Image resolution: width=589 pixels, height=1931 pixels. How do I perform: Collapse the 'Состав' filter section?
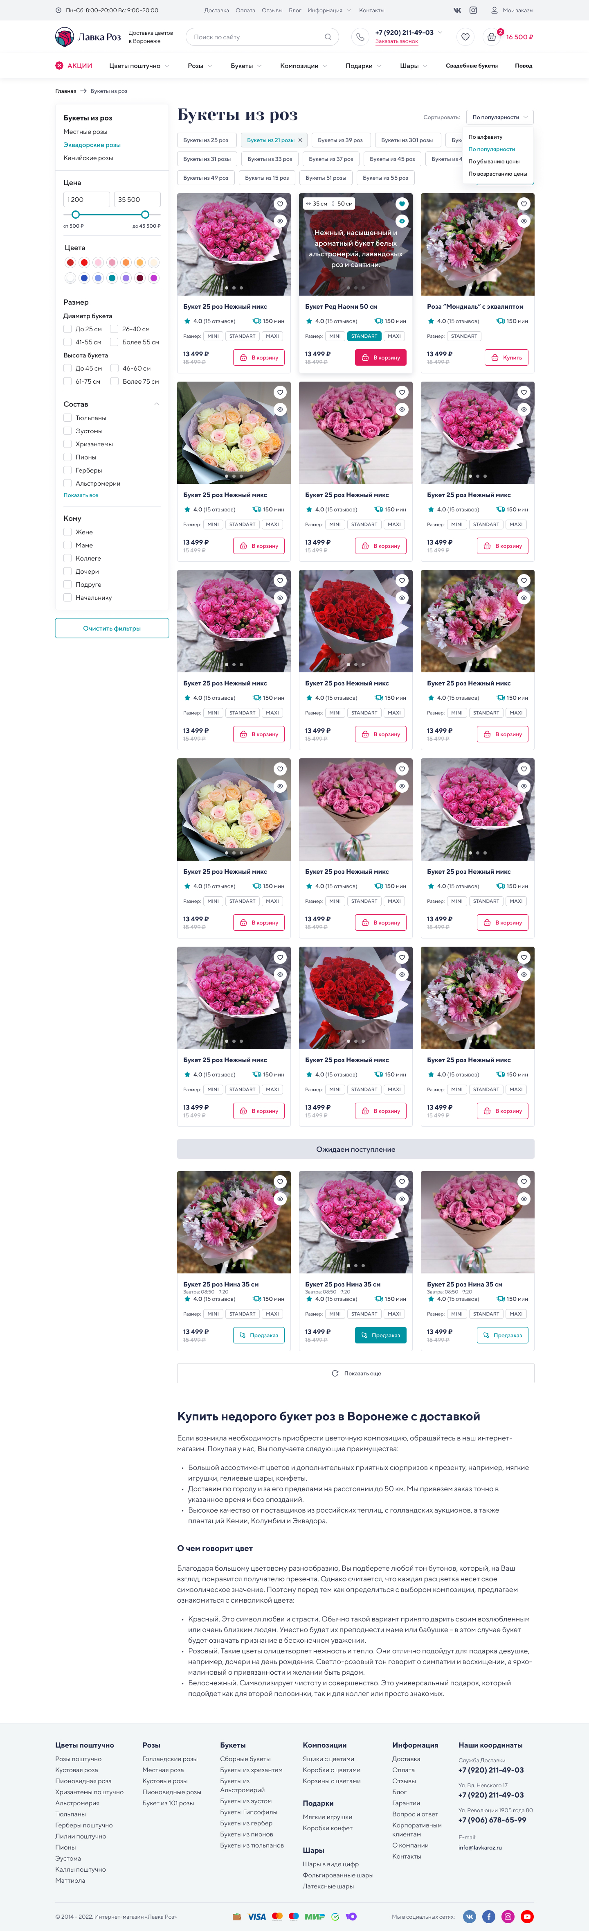coord(156,404)
